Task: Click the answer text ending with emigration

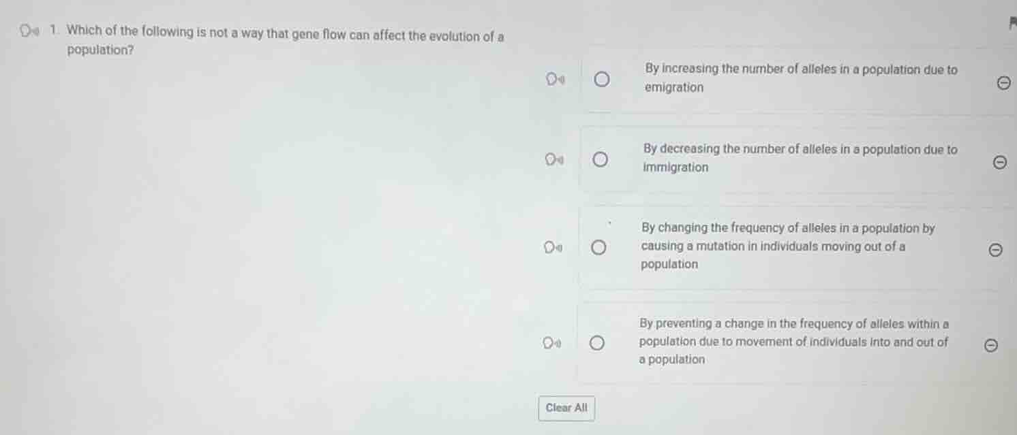Action: point(798,78)
